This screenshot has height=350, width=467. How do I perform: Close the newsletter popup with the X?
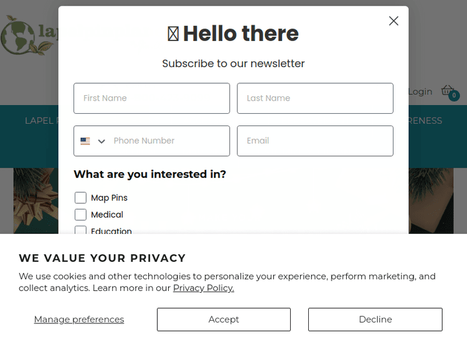click(394, 21)
